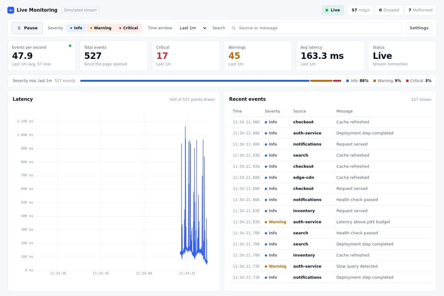The width and height of the screenshot is (444, 296).
Task: Click the '527 shown' text in Recent events
Action: coord(421,100)
